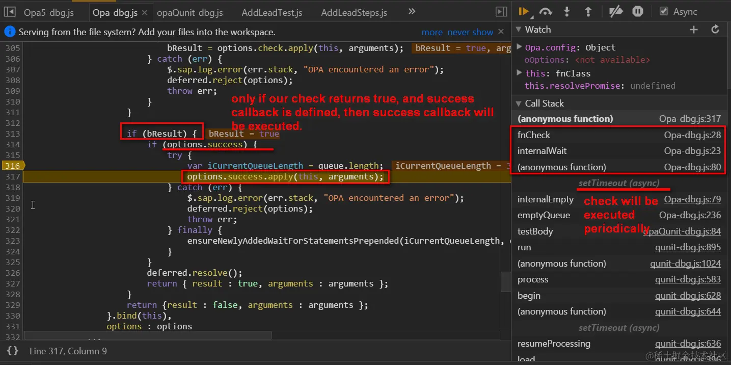Pretty print with the braces icon
The width and height of the screenshot is (731, 365).
click(13, 351)
